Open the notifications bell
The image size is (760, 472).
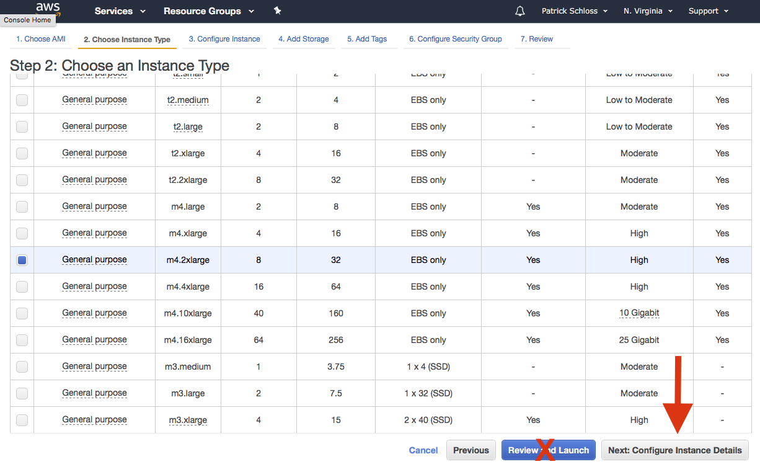point(519,11)
